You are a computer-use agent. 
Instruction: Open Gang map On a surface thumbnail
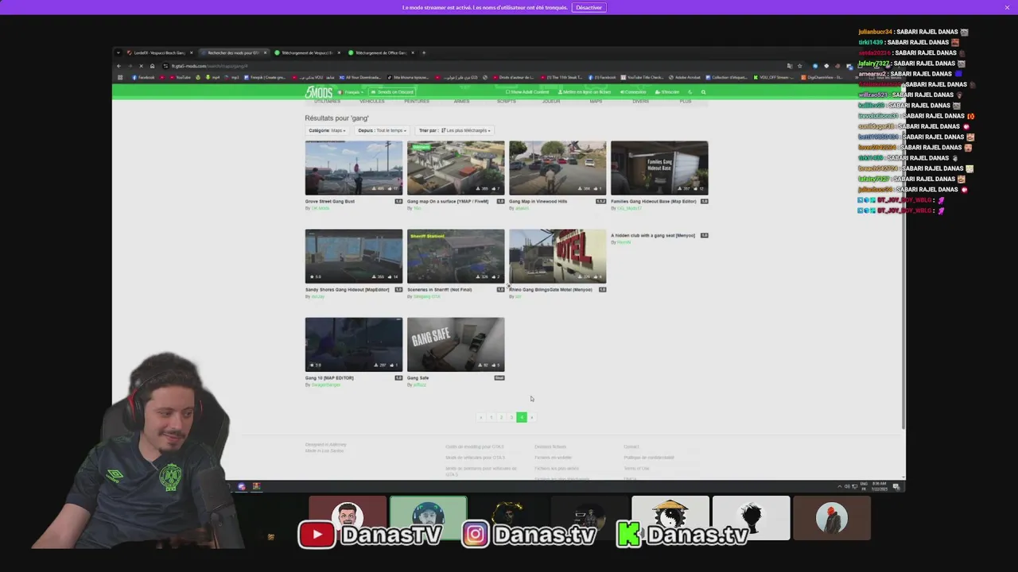point(456,168)
